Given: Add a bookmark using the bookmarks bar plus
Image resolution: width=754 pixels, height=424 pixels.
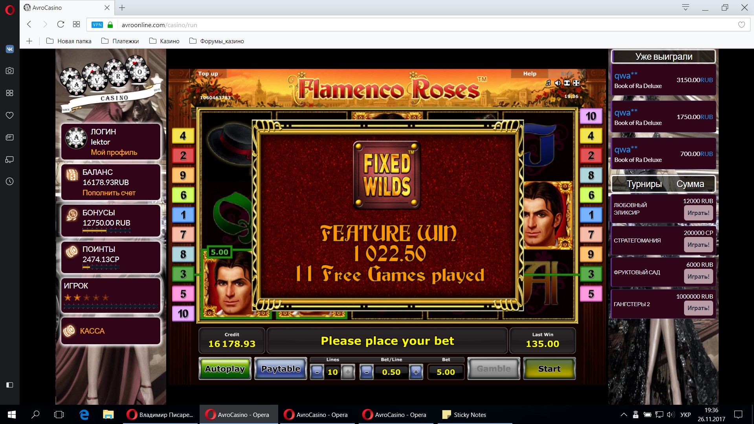Looking at the screenshot, I should pos(29,41).
